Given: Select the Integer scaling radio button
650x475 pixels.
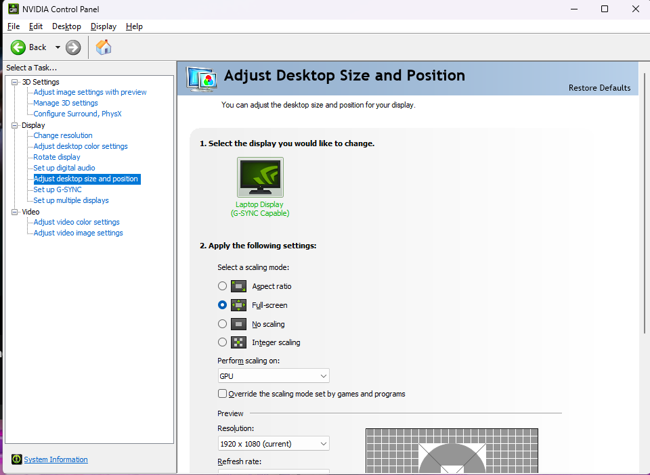Looking at the screenshot, I should (222, 342).
